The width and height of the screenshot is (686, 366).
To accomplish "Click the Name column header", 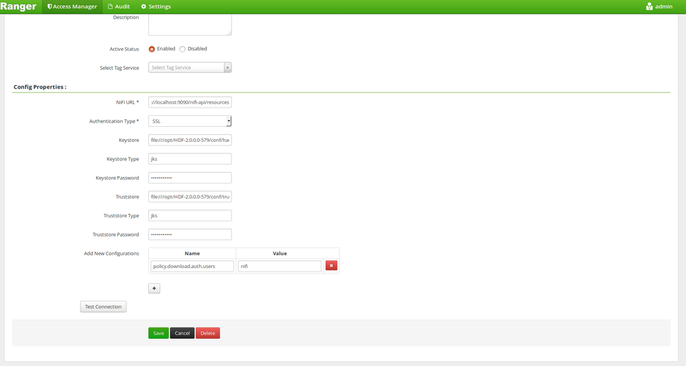I will tap(192, 254).
